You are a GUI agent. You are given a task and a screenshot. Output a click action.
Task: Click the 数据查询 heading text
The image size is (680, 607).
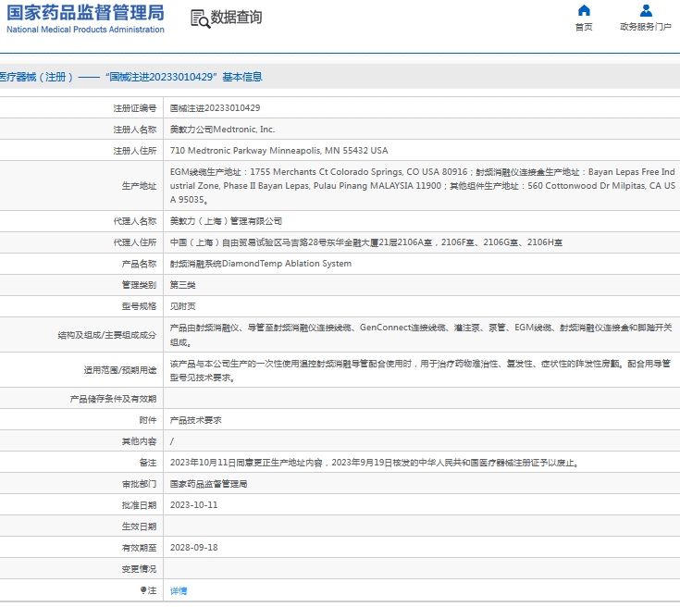coord(236,18)
